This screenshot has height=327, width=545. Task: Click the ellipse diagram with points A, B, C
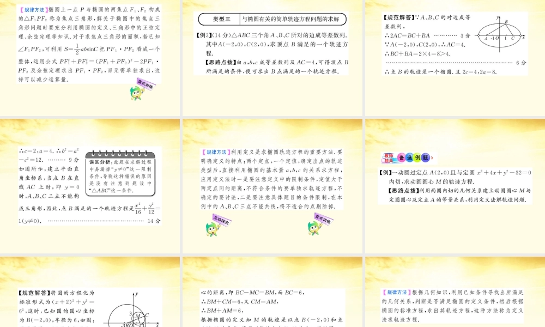(x=500, y=34)
